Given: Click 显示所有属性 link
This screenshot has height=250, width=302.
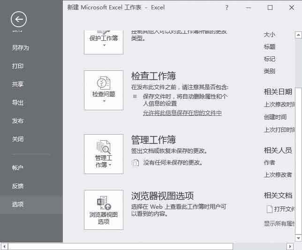Looking at the screenshot, I should click(x=279, y=224).
